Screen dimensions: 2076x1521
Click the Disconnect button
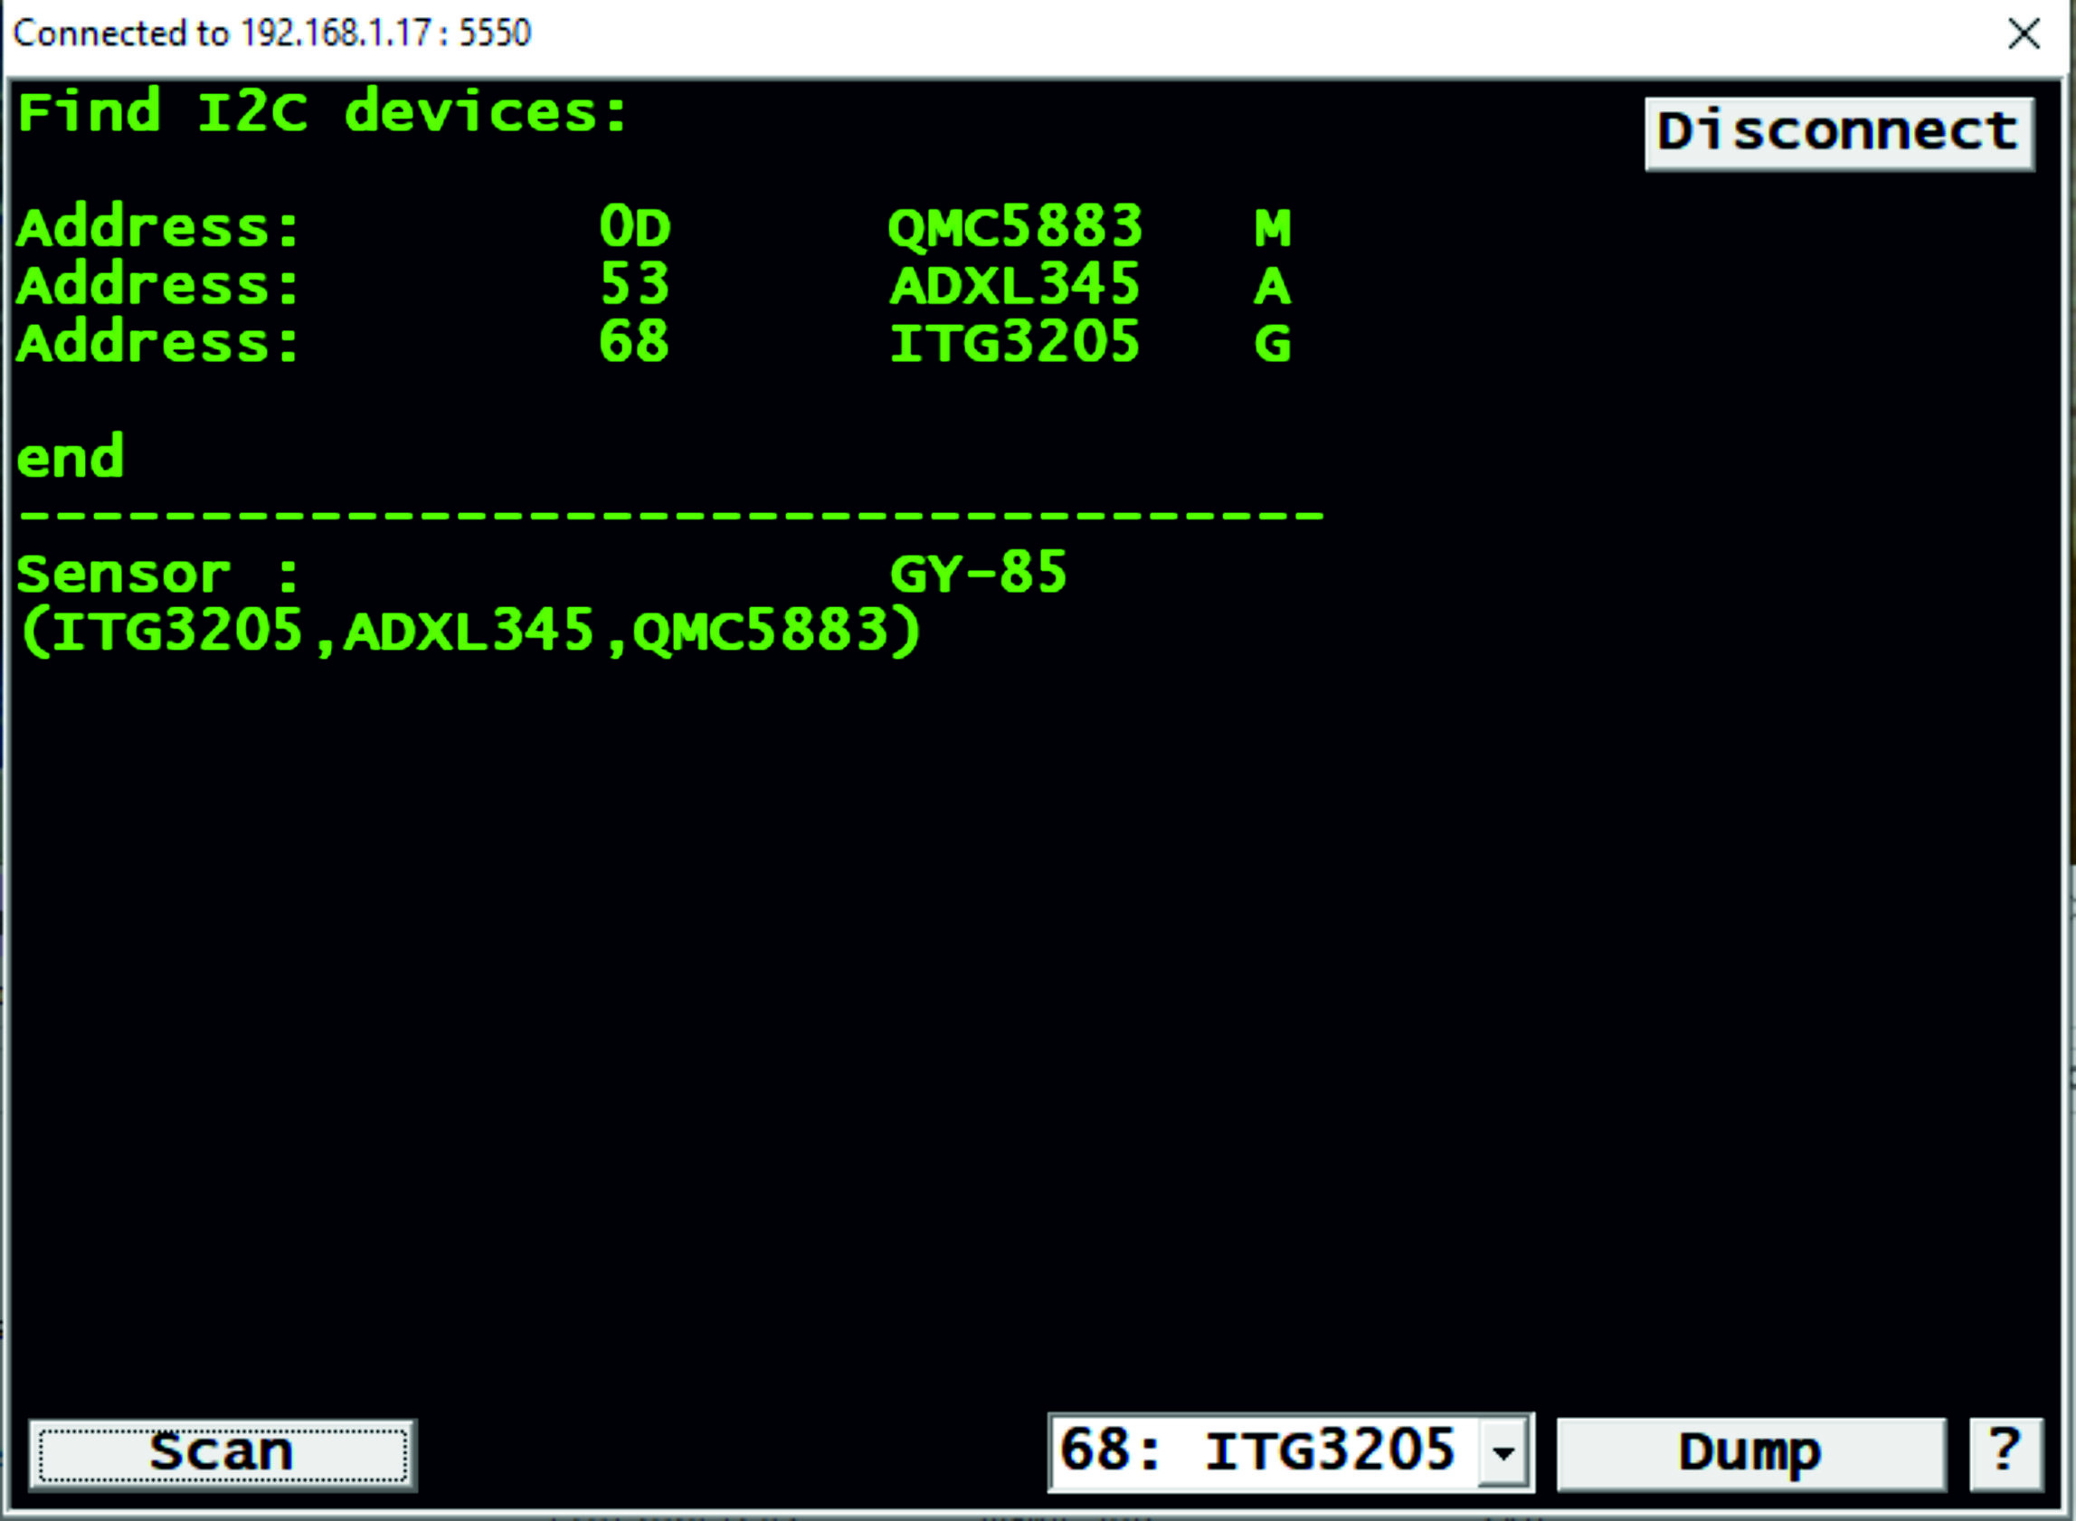click(x=1840, y=135)
